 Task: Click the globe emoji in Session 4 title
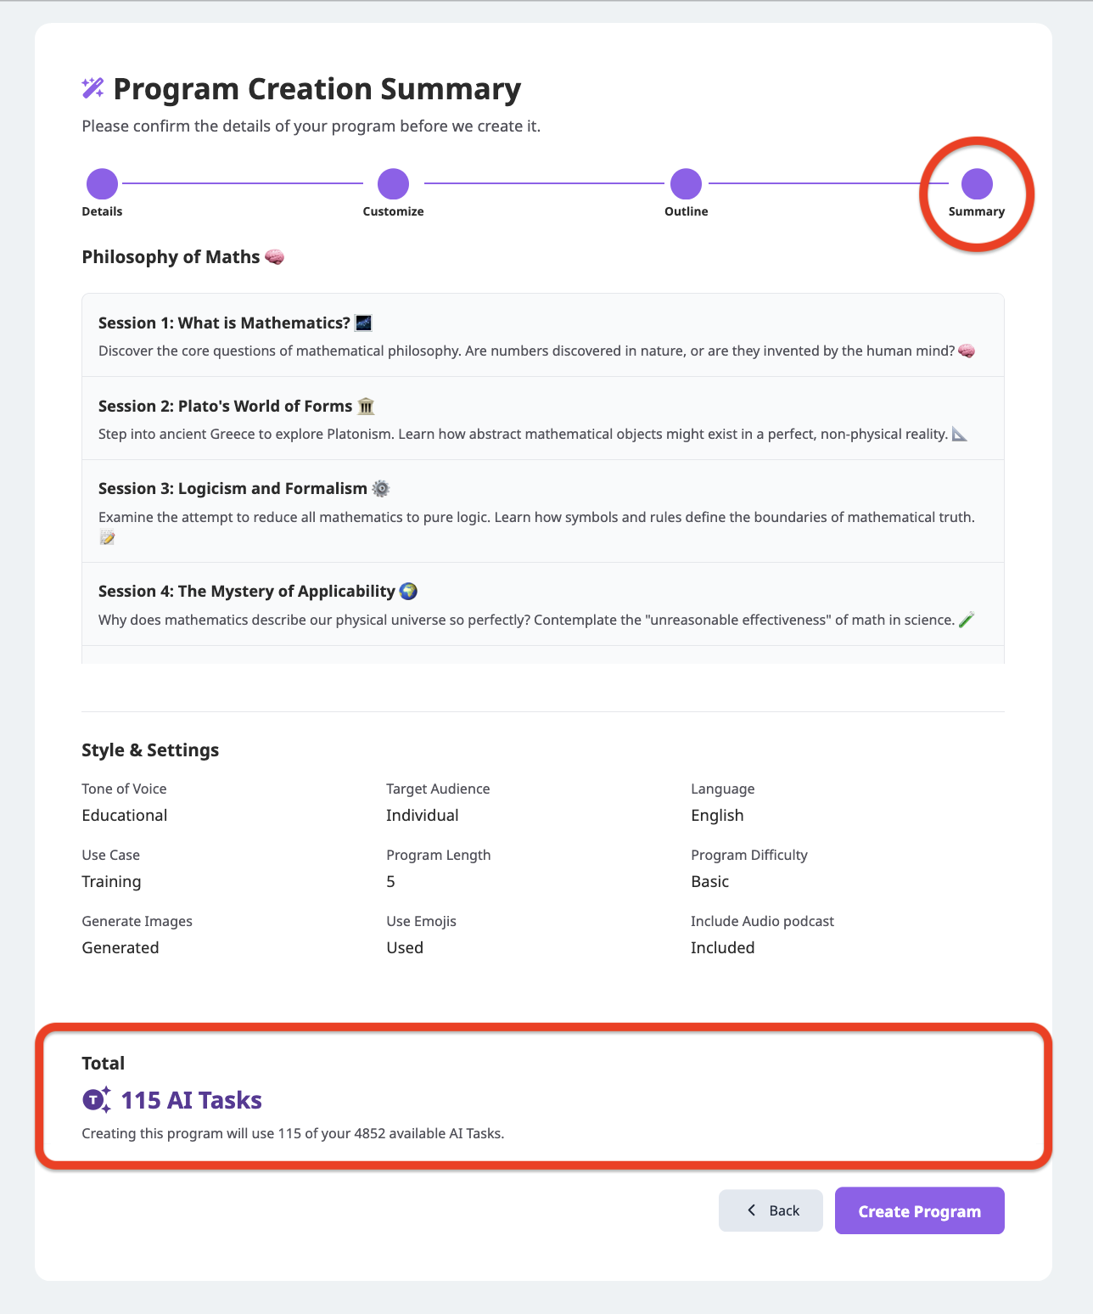(x=408, y=591)
